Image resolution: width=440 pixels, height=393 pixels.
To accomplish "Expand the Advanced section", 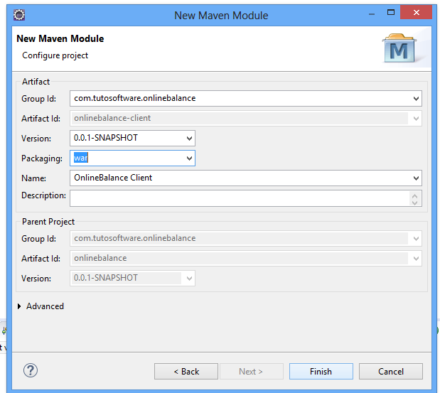I will coord(19,306).
